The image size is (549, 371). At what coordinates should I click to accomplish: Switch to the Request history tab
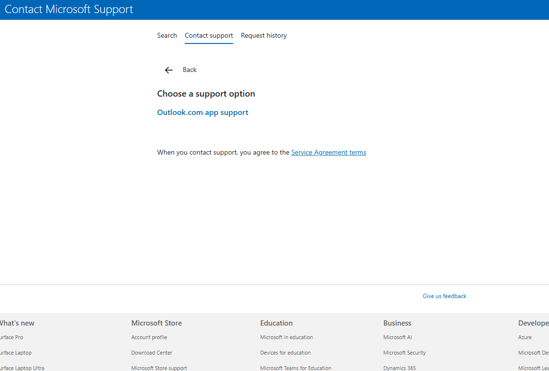[x=264, y=35]
